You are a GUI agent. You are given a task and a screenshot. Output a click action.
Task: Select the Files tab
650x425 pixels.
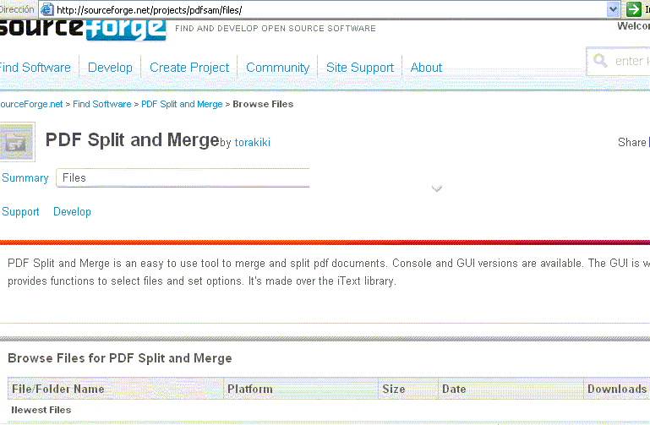[74, 178]
